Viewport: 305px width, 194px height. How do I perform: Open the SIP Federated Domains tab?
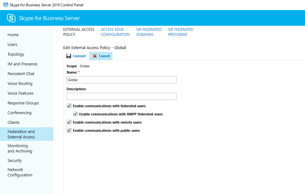[149, 32]
